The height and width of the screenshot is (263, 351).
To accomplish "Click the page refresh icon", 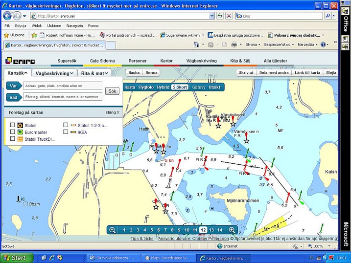I will (x=220, y=16).
